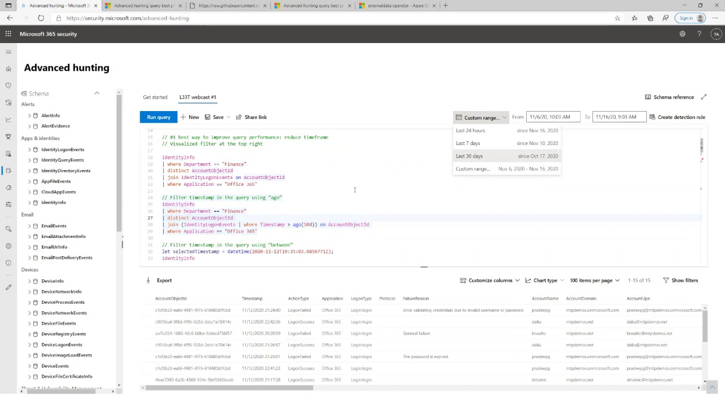Reload the page with refresh icon
Image resolution: width=725 pixels, height=408 pixels.
(x=41, y=18)
